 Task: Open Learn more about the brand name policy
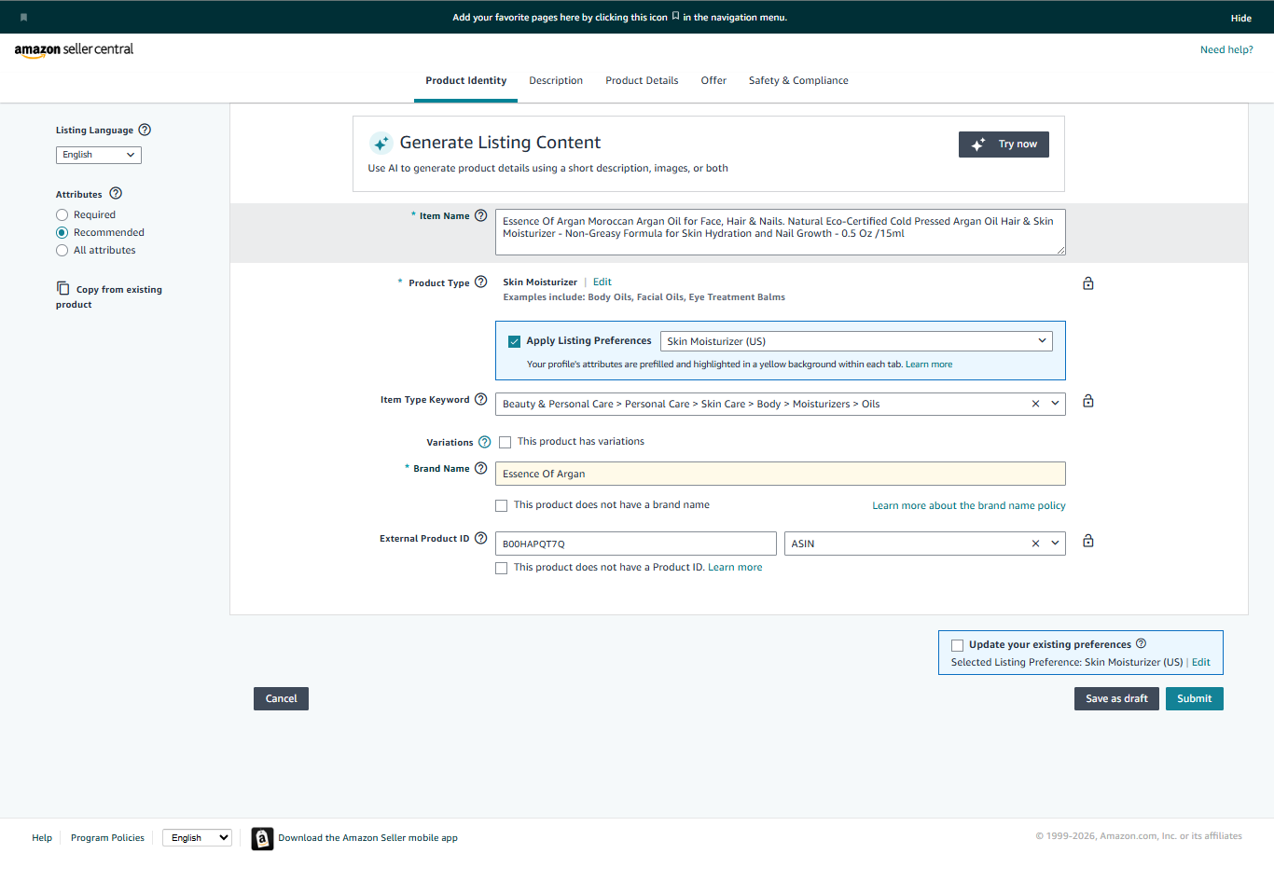(x=969, y=506)
